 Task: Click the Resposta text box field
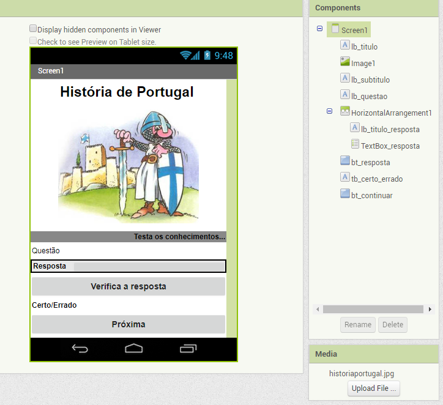[149, 266]
